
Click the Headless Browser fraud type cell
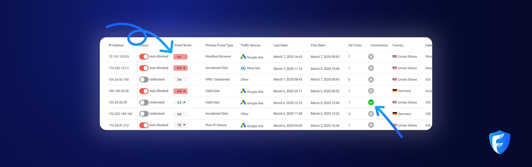pyautogui.click(x=218, y=56)
